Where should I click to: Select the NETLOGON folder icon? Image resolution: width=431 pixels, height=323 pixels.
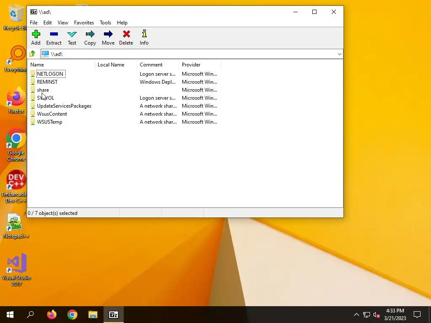tap(33, 74)
